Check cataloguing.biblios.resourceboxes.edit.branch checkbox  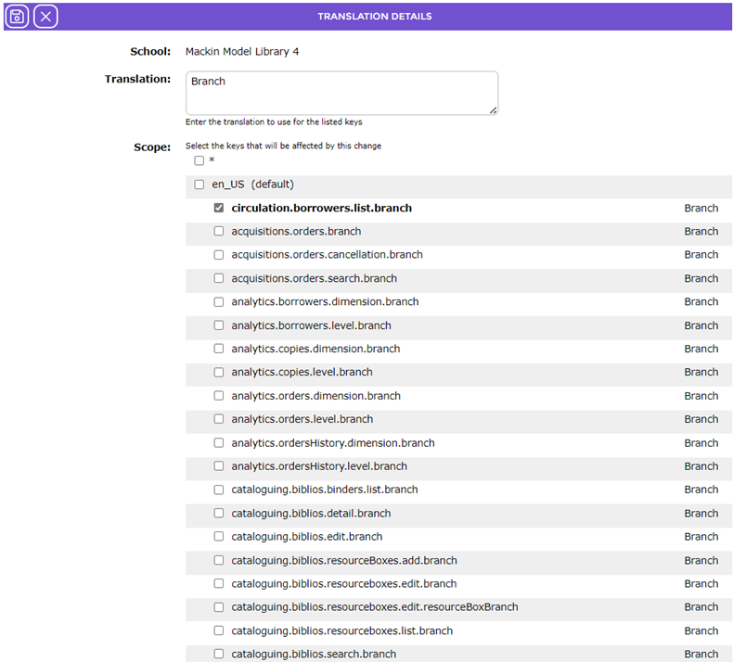[x=219, y=583]
